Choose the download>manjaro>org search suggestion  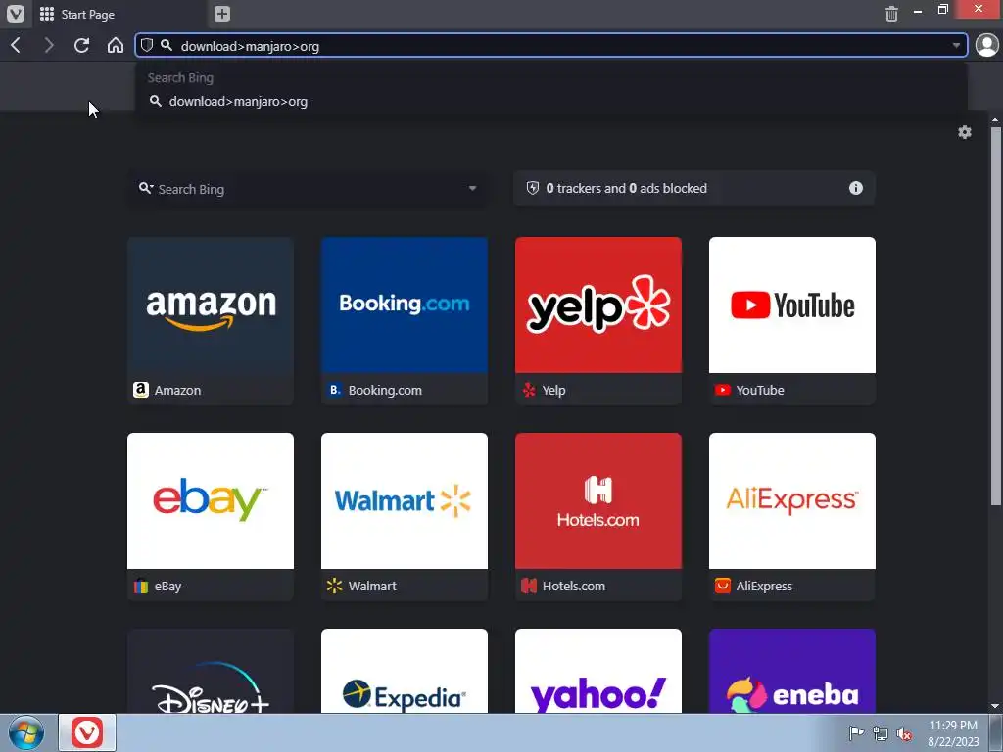pos(550,101)
